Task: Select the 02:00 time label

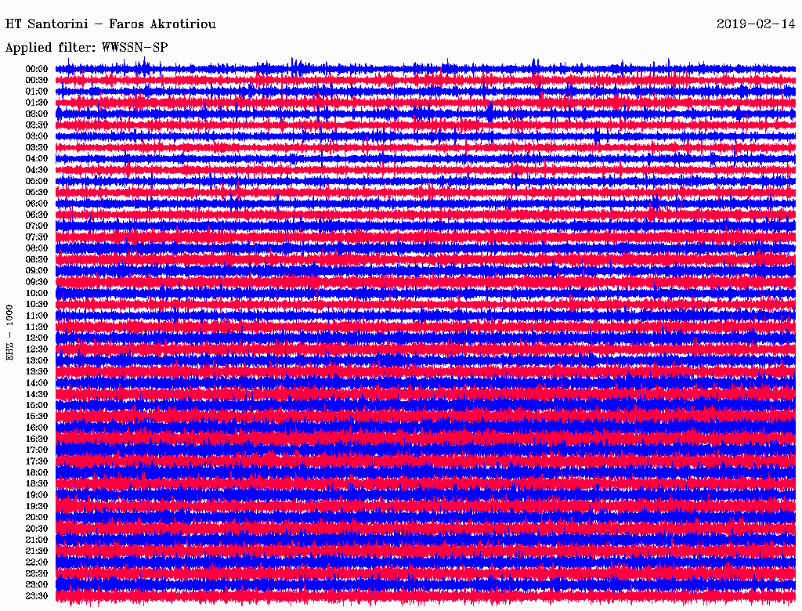Action: tap(37, 114)
